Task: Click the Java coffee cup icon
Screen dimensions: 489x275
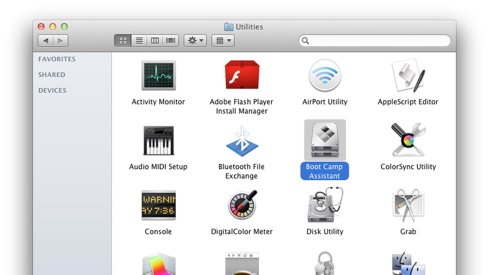Action: tap(242, 264)
